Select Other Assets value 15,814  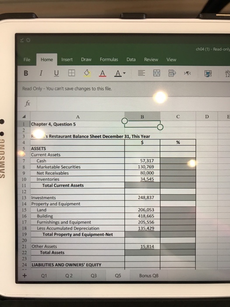point(142,246)
